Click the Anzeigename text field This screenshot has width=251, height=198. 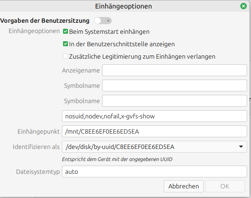(x=174, y=70)
